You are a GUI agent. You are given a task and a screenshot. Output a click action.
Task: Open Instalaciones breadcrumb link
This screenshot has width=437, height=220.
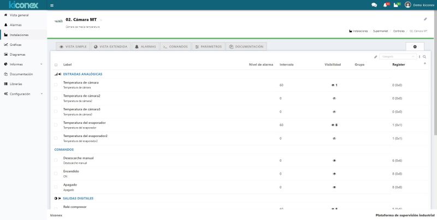(x=358, y=31)
